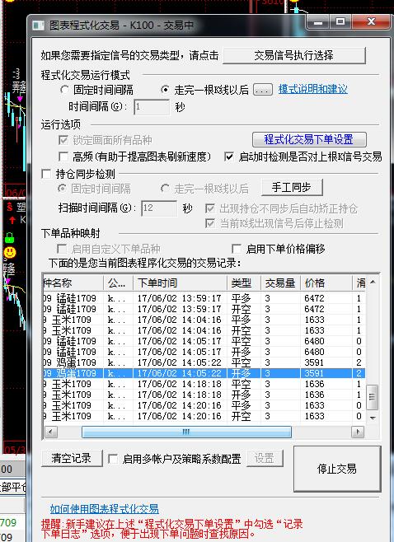Click the scan interval field showing 12
Screen dimensions: 394x542
(x=159, y=208)
